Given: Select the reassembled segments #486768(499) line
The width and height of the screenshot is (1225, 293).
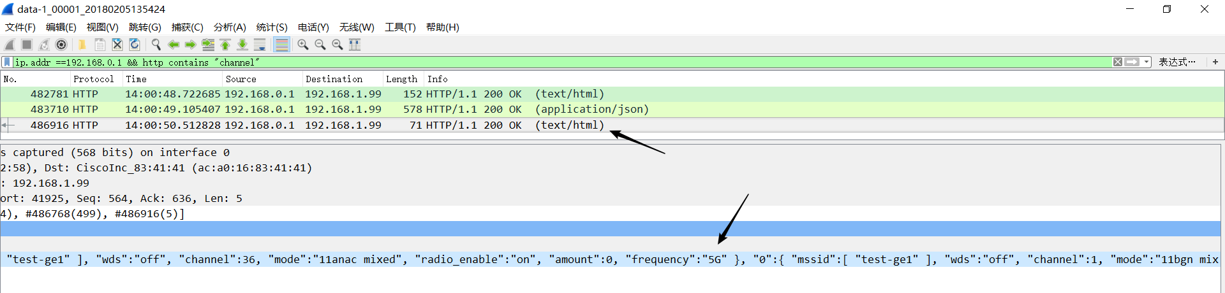Looking at the screenshot, I should pyautogui.click(x=610, y=214).
